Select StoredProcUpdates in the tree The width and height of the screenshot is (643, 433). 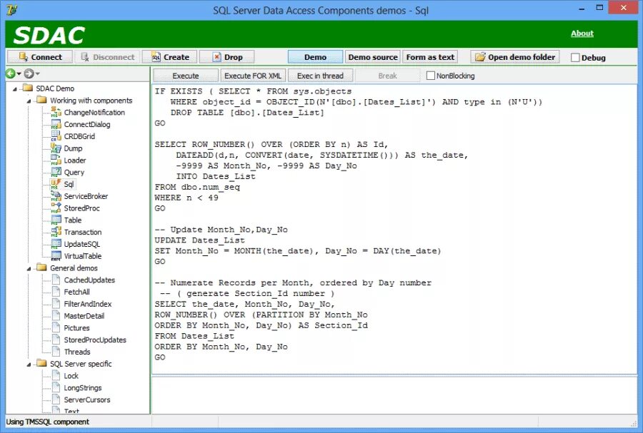[x=95, y=340]
